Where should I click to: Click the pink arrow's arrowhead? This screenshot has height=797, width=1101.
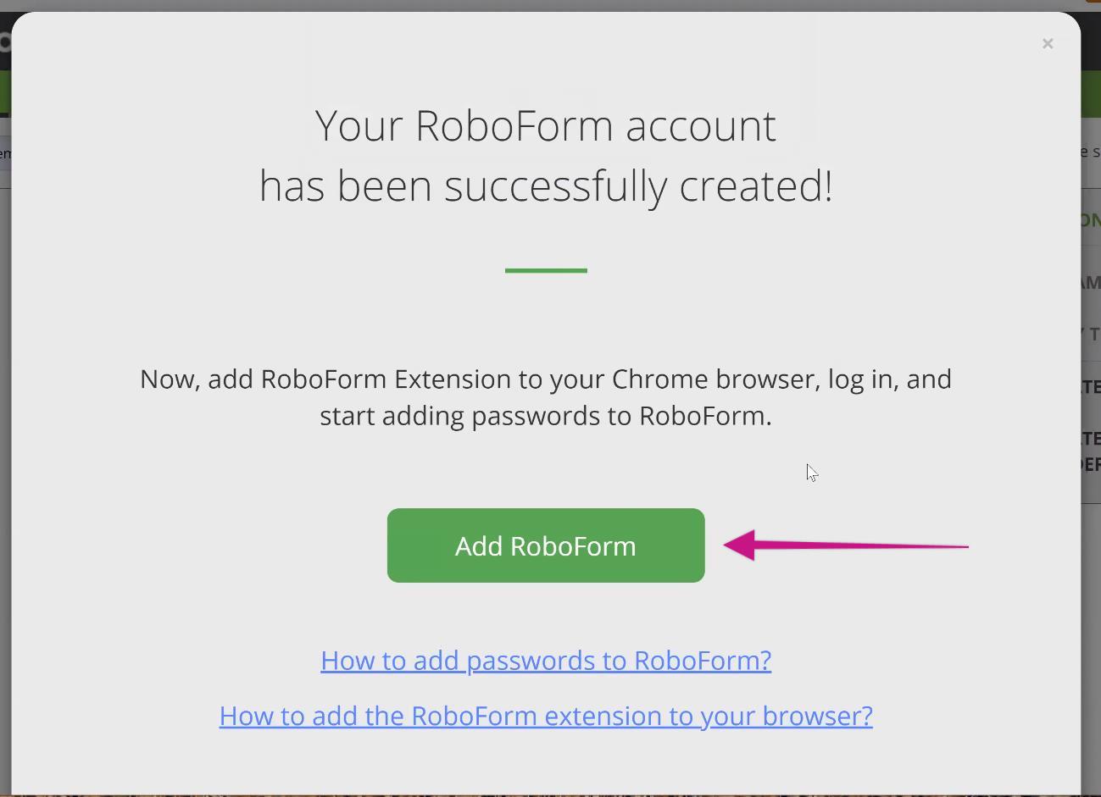pyautogui.click(x=739, y=545)
